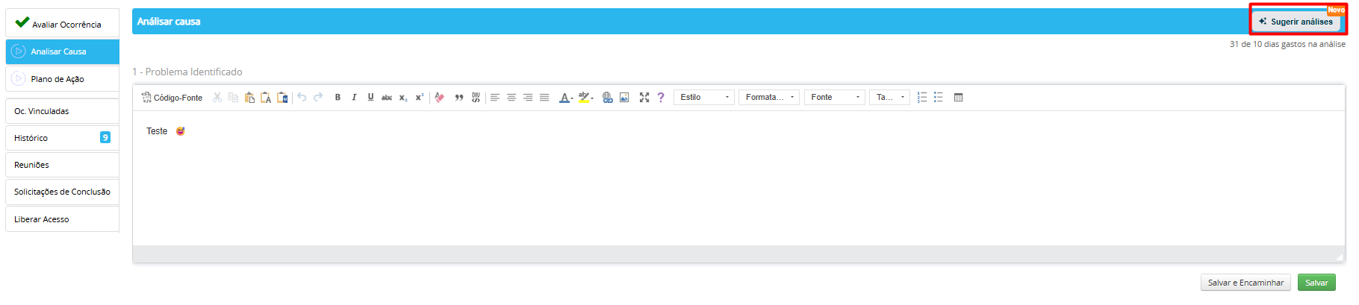Image resolution: width=1359 pixels, height=305 pixels.
Task: Click Paste from Word icon
Action: pyautogui.click(x=282, y=98)
